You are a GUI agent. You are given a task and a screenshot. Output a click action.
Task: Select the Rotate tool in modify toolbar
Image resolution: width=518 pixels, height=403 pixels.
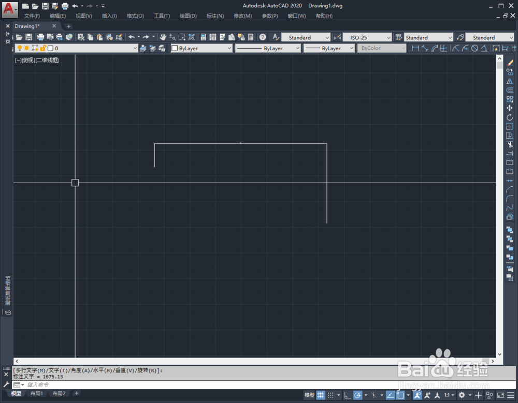tap(510, 117)
